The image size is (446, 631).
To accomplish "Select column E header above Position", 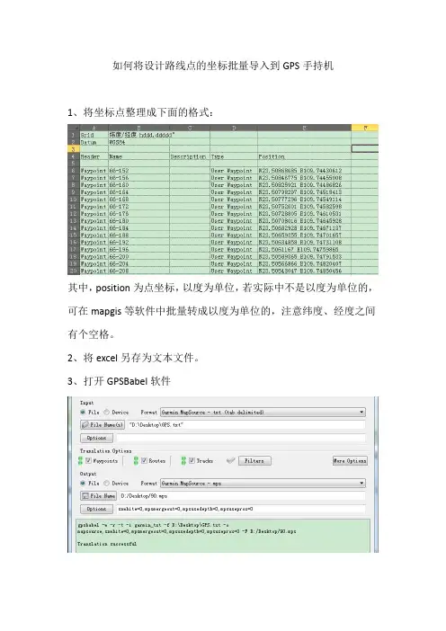I will [304, 128].
